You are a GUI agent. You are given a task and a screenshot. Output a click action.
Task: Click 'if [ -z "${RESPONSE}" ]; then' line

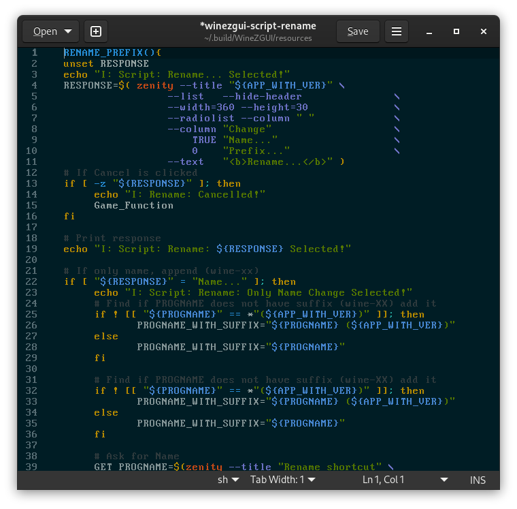[152, 183]
